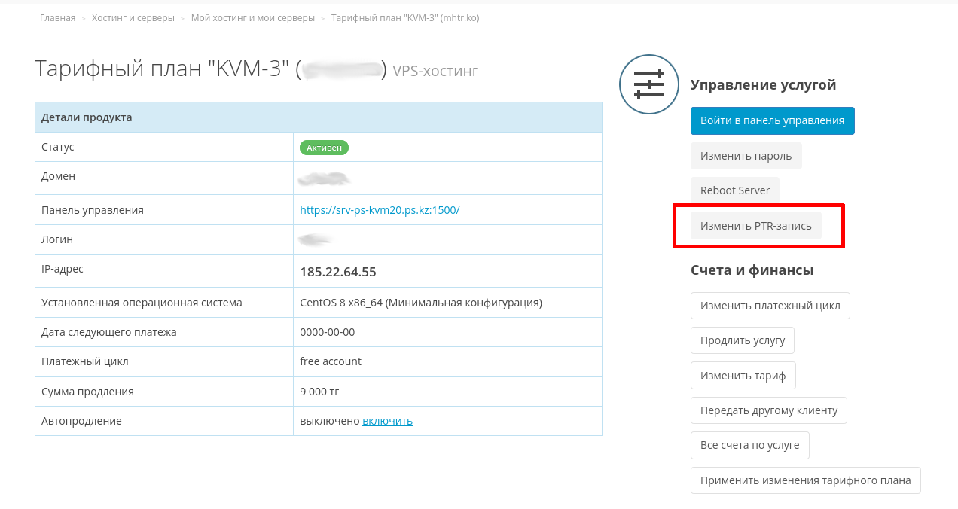Open Мой хостинг и мои серверы breadcrumb
Screen dimensions: 958x509
252,17
